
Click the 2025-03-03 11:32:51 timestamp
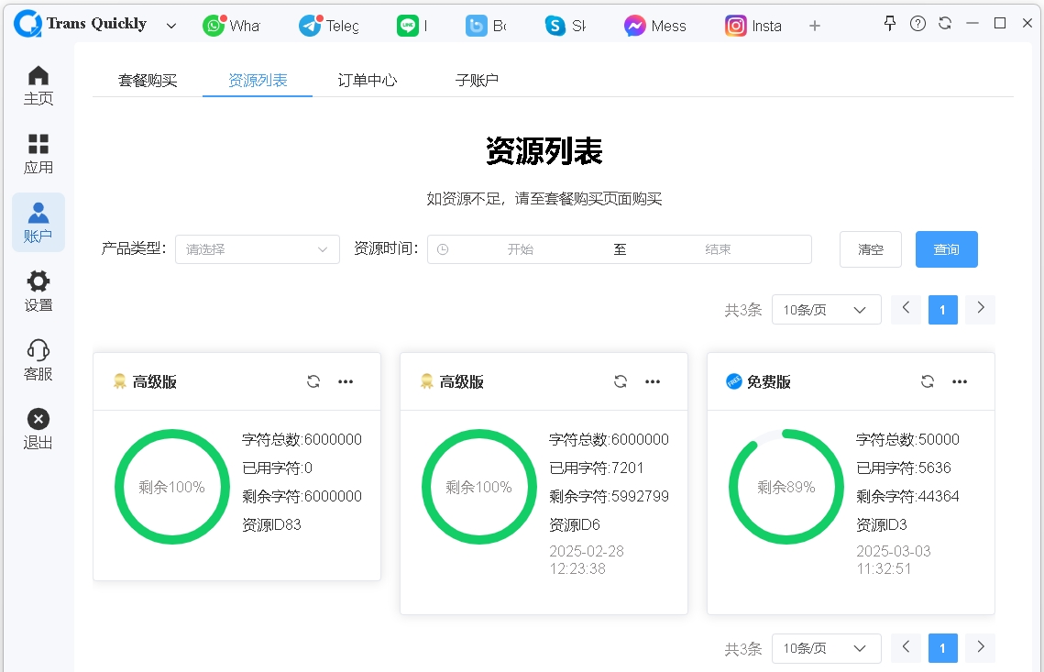click(x=894, y=560)
